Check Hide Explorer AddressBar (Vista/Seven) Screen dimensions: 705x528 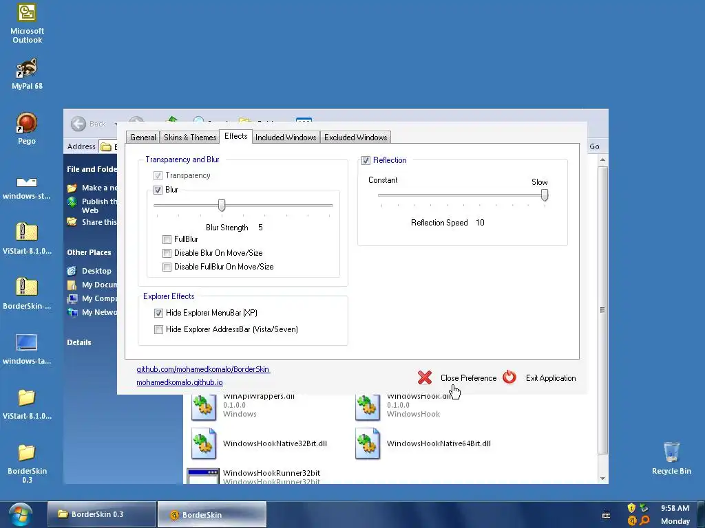point(158,329)
